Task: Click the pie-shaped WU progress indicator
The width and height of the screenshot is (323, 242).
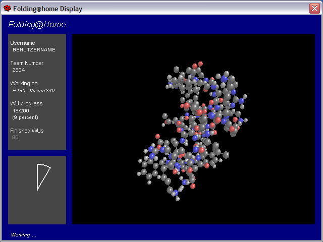Action: 43,177
